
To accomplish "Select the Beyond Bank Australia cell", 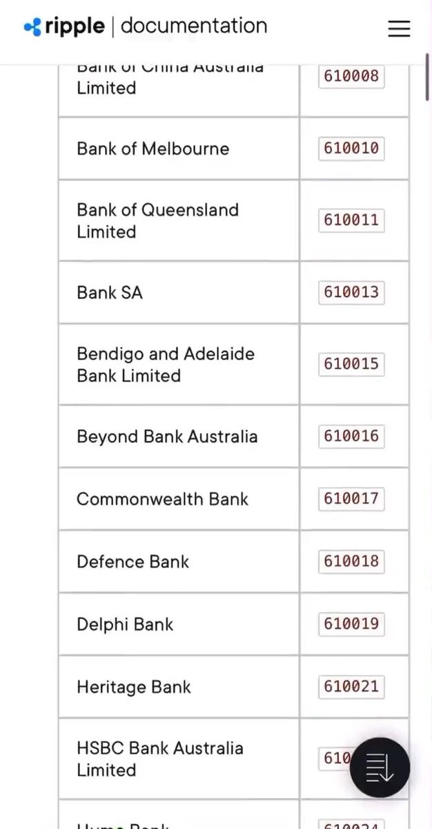I will [179, 437].
